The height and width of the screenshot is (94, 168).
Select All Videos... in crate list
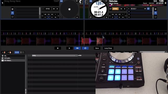coord(13,60)
